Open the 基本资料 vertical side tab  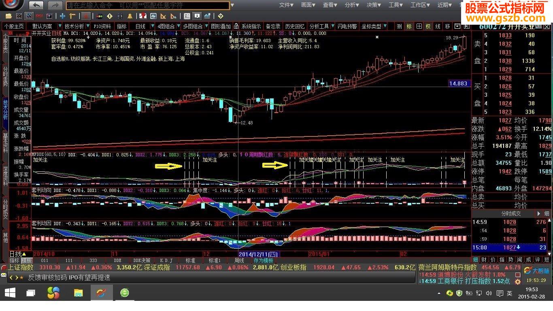(x=5, y=143)
